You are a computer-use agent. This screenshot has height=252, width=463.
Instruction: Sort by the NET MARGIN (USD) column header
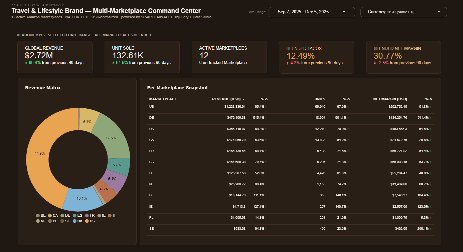coord(390,99)
